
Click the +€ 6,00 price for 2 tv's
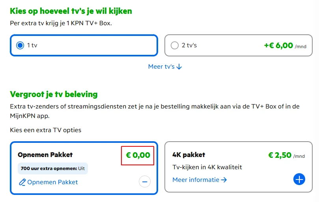pos(278,45)
